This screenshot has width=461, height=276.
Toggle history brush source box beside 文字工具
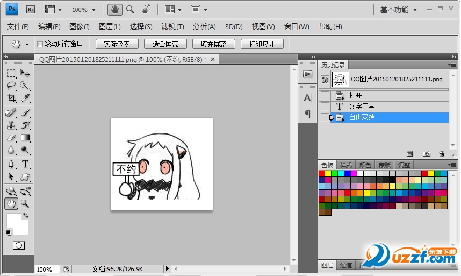coord(325,106)
